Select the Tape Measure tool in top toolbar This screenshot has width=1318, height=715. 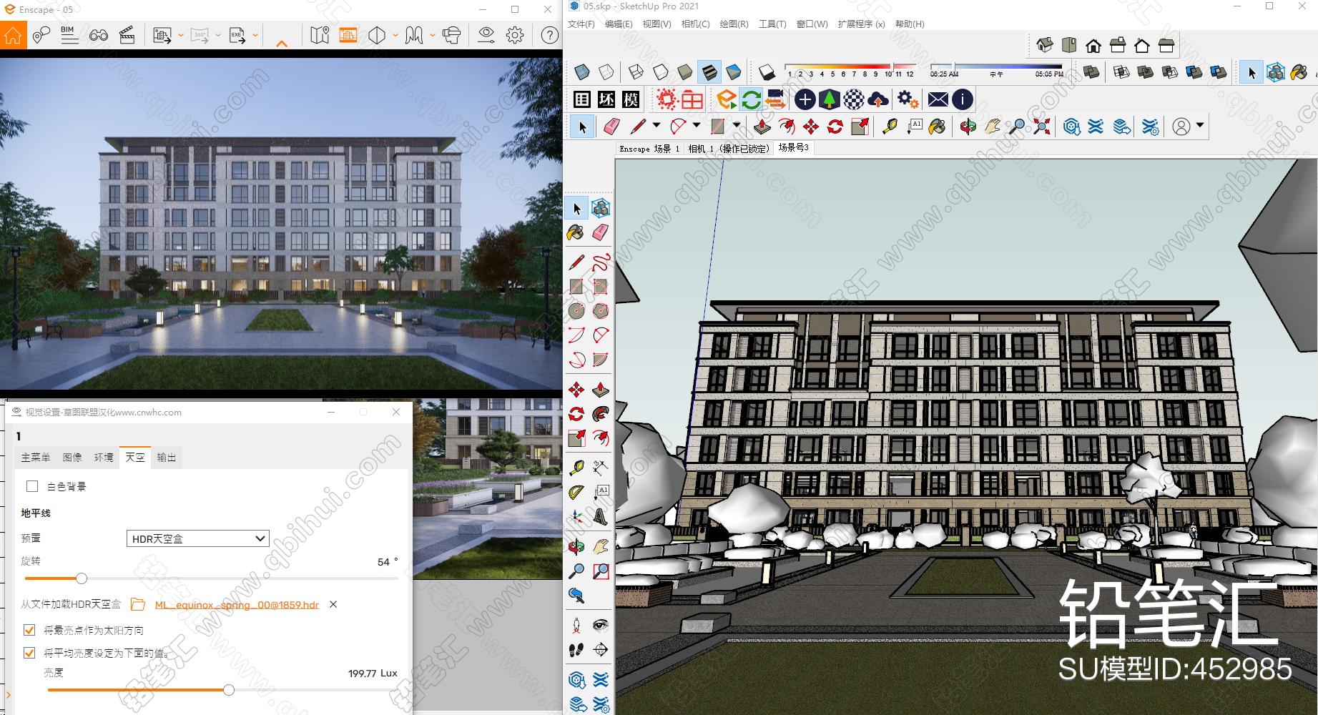pos(890,127)
